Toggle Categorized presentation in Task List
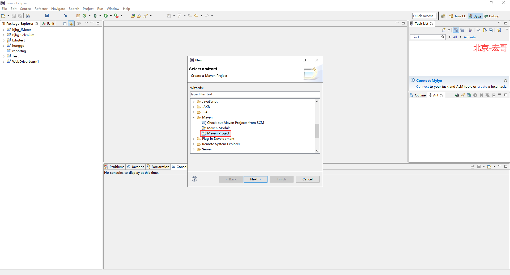The image size is (510, 275). [x=456, y=30]
